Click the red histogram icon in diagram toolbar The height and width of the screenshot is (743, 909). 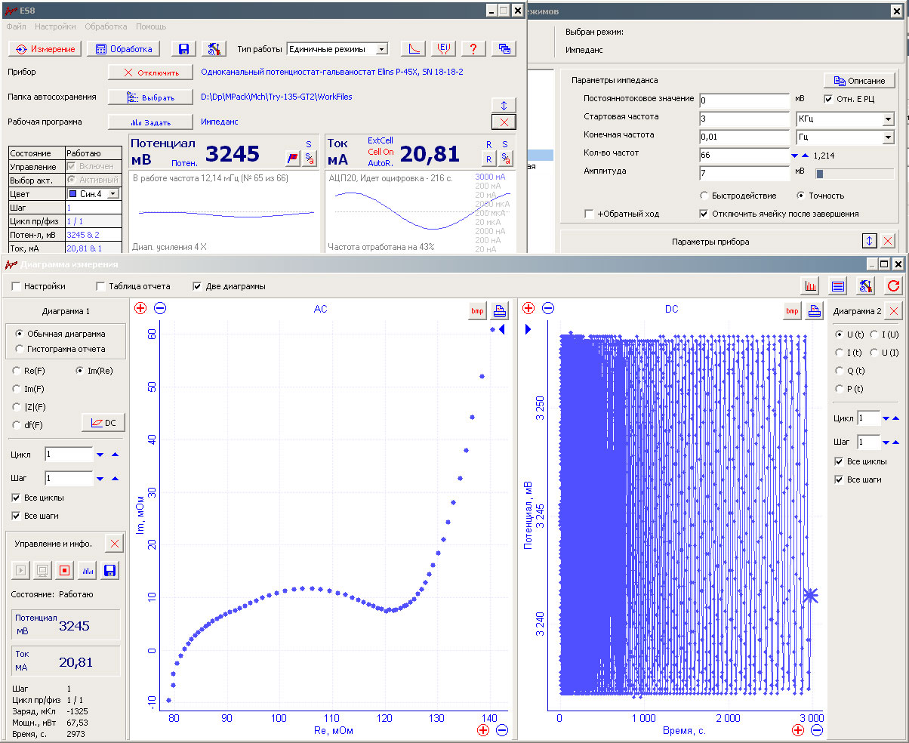810,286
